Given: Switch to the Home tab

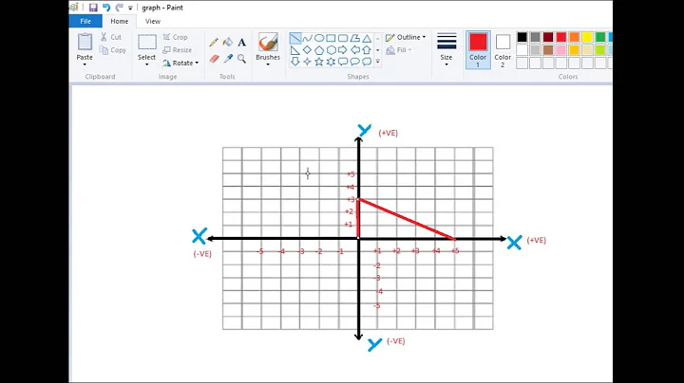Looking at the screenshot, I should 119,21.
